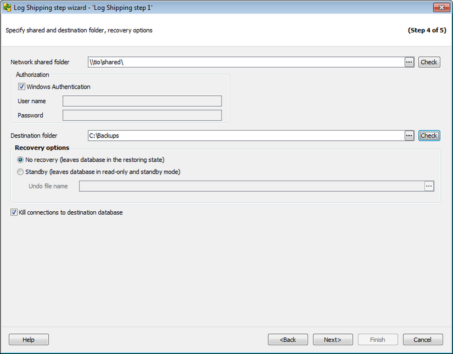Open the destination folder browse dialog
Screen dimensions: 453x354
[409, 135]
